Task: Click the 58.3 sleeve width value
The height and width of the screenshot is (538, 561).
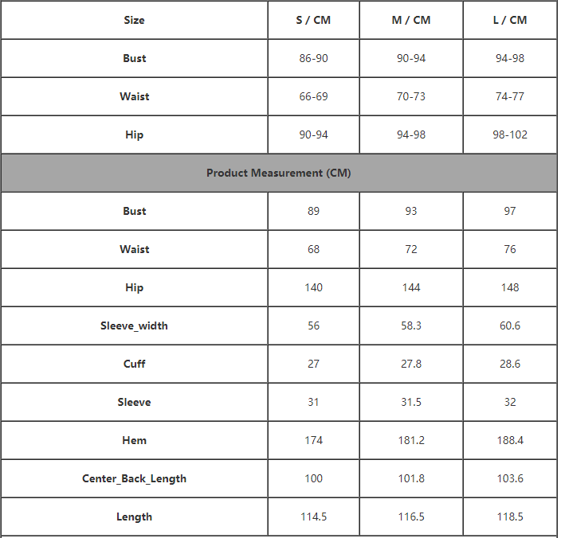Action: pyautogui.click(x=410, y=326)
